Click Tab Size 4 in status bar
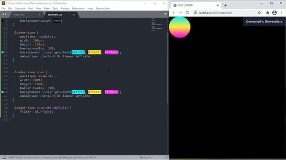 145,157
